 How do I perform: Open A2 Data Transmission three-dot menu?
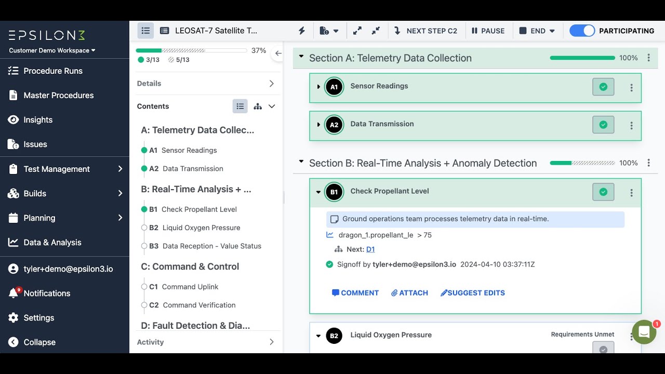pos(631,126)
